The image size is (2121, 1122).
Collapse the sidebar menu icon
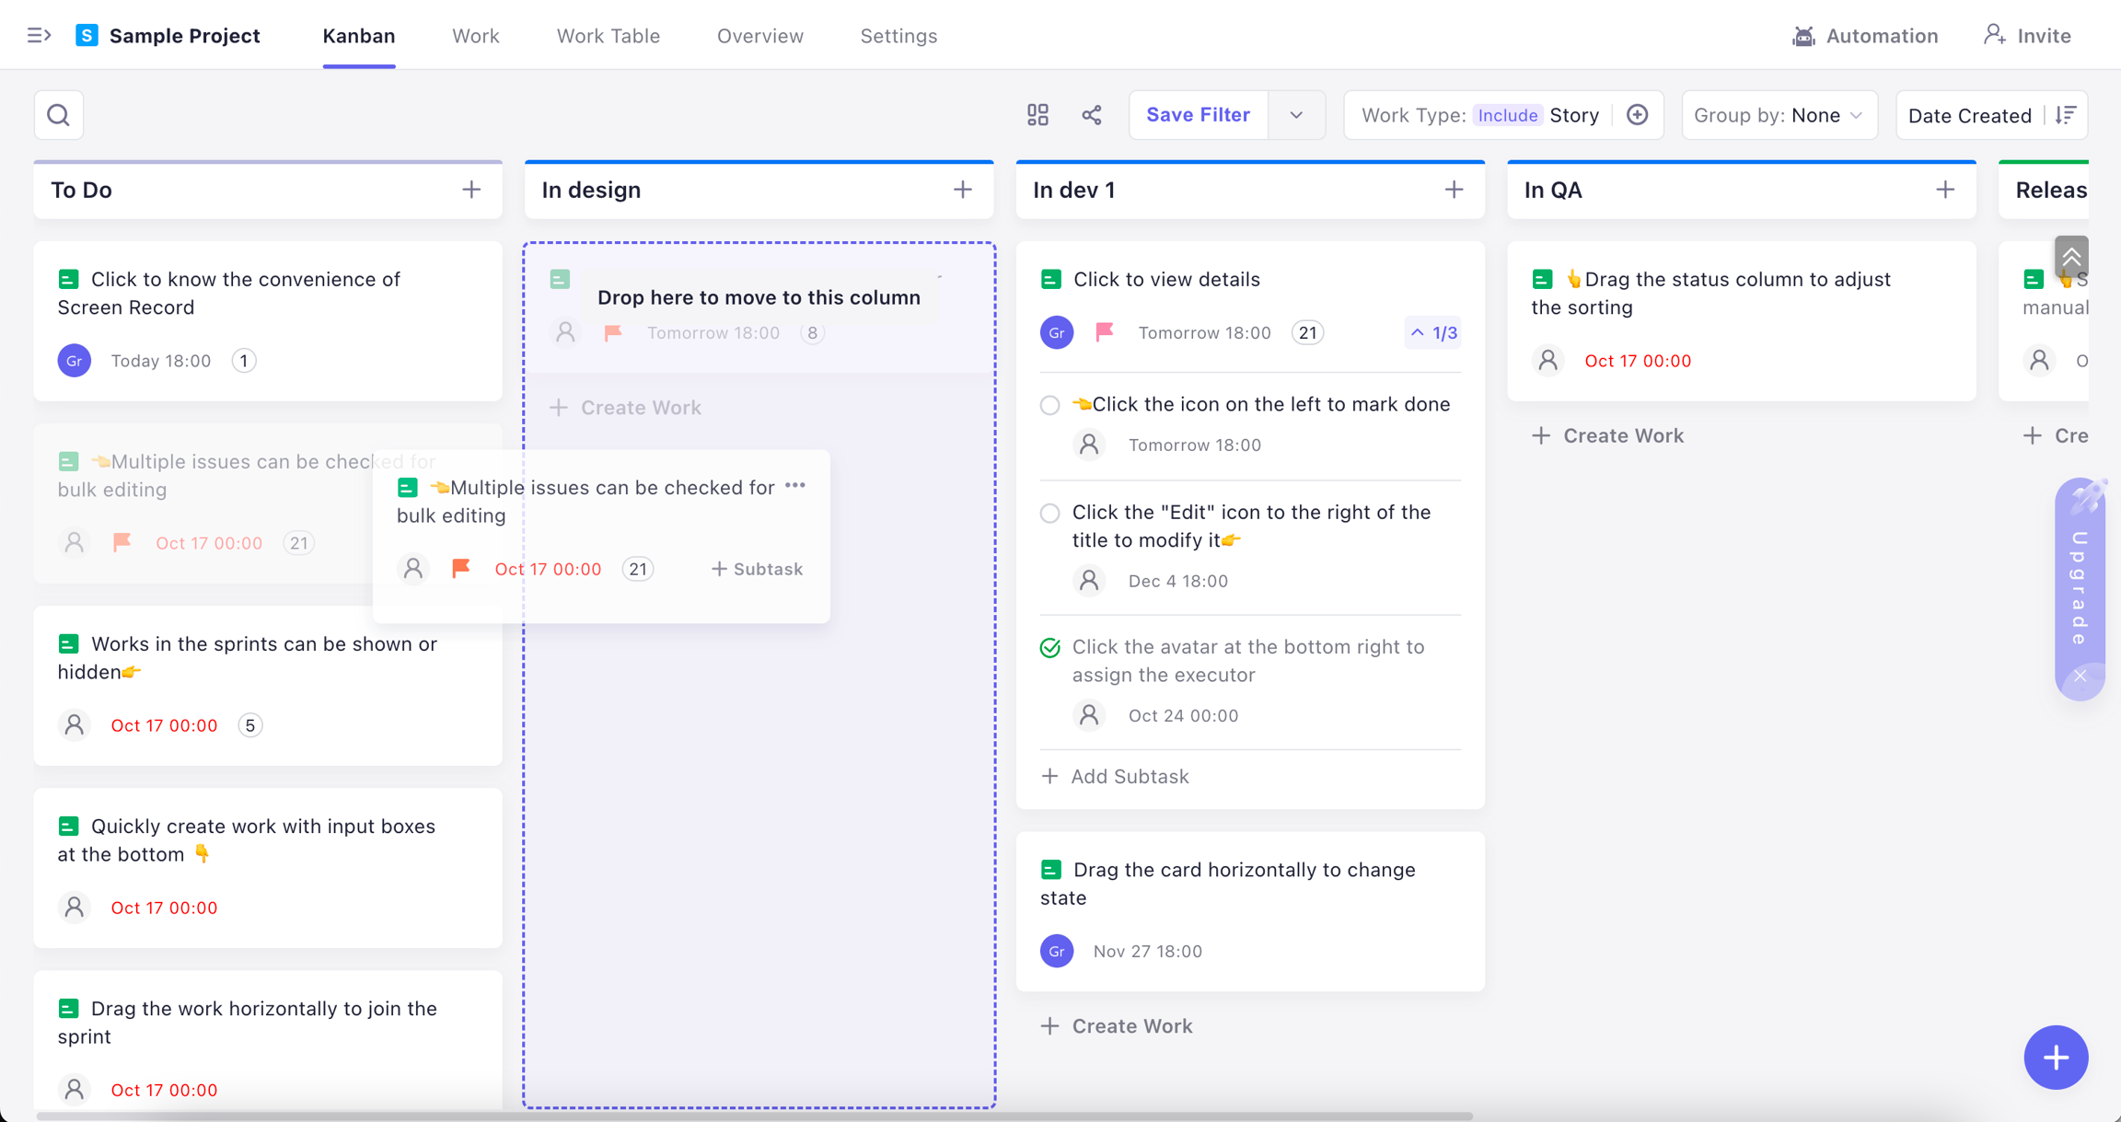39,36
